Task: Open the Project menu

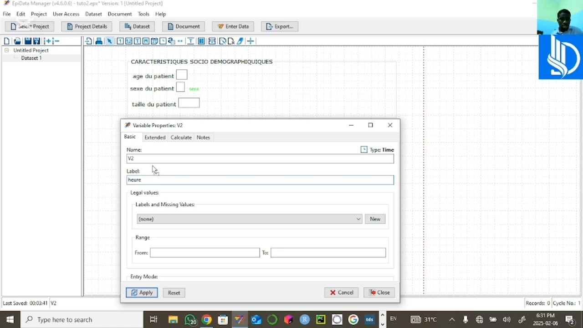Action: (x=39, y=14)
